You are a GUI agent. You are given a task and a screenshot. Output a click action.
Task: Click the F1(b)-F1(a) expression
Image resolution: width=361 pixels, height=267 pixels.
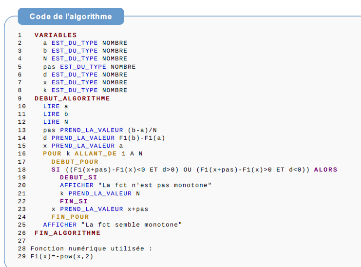click(x=142, y=138)
